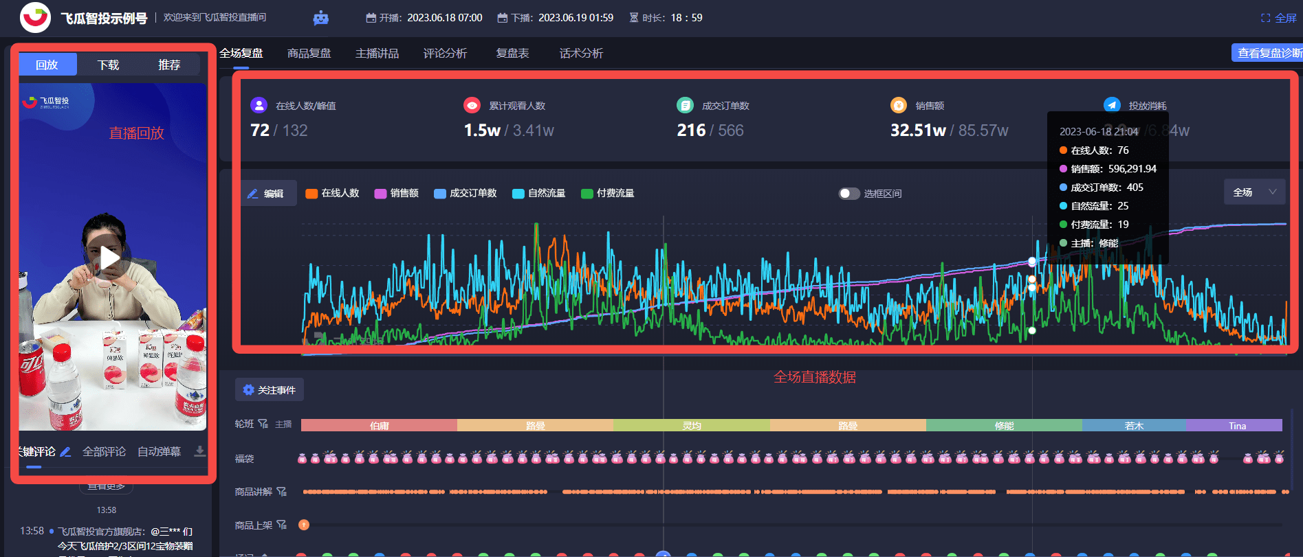Screen dimensions: 1303x557
Task: Toggle 在线人数 series in chart legend
Action: (332, 194)
